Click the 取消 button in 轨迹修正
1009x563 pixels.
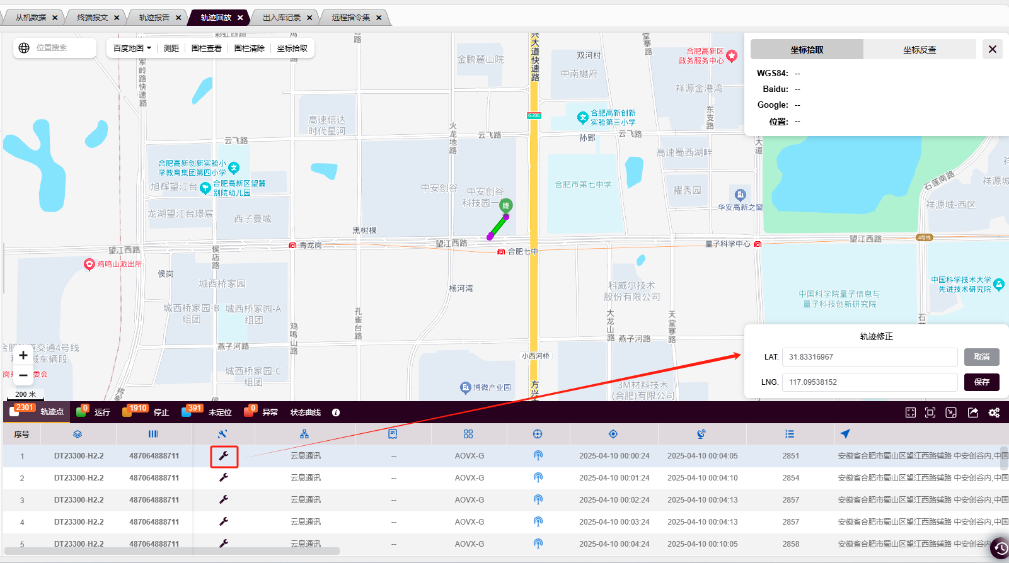click(981, 357)
